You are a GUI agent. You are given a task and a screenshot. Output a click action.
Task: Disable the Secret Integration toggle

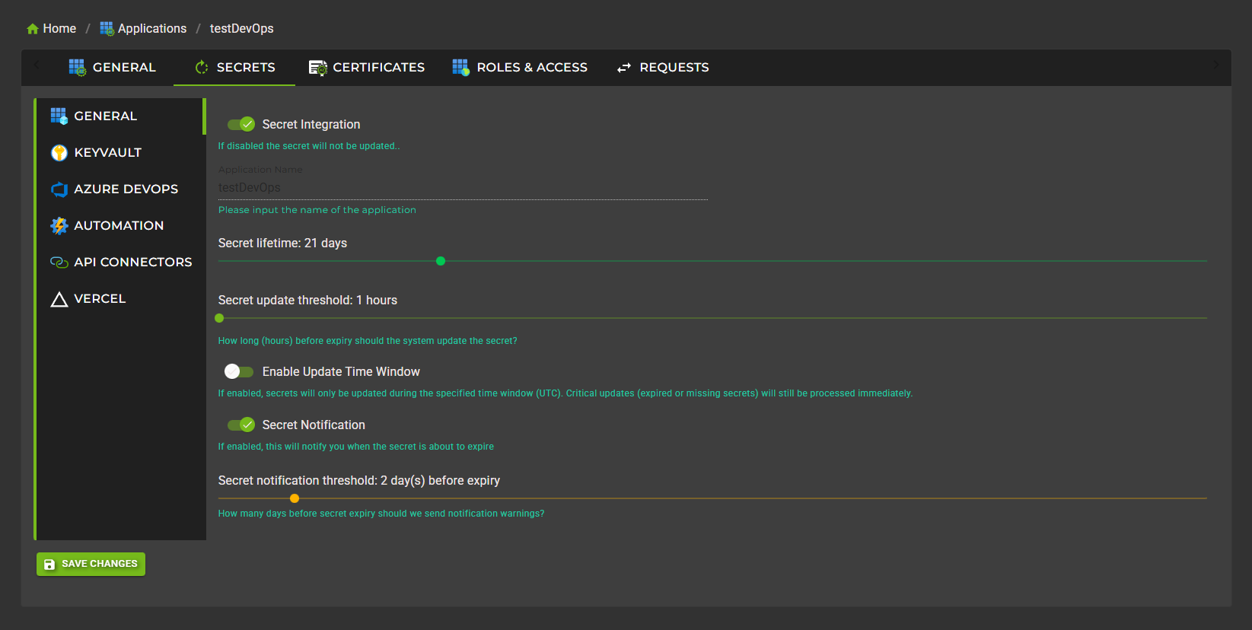tap(241, 124)
